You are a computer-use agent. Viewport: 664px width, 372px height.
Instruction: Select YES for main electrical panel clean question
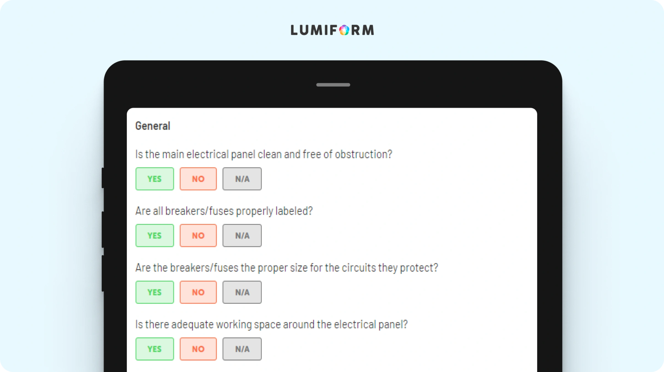[x=155, y=179]
